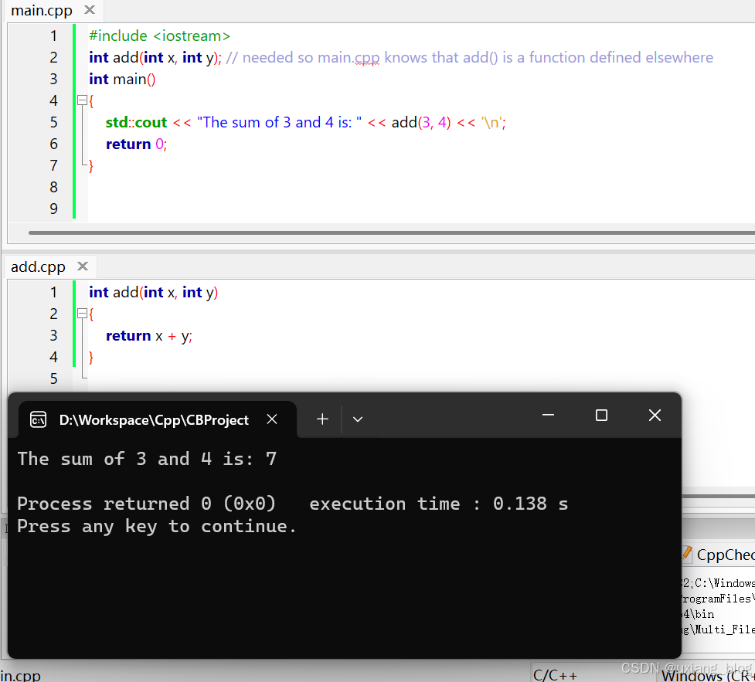755x682 pixels.
Task: Click the terminal icon in the tab
Action: (x=38, y=419)
